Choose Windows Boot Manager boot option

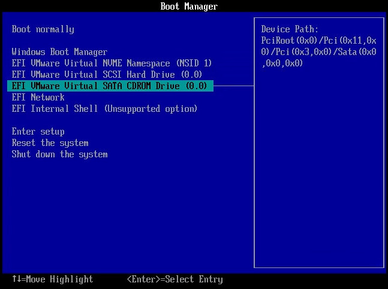(59, 52)
